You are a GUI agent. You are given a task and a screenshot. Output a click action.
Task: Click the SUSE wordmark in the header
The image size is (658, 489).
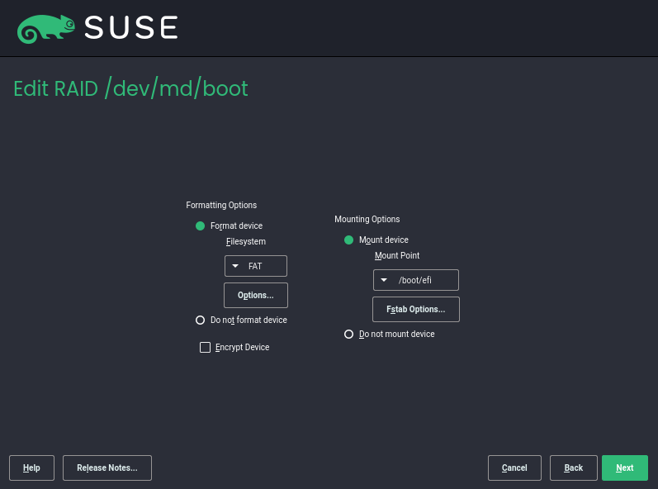coord(131,28)
